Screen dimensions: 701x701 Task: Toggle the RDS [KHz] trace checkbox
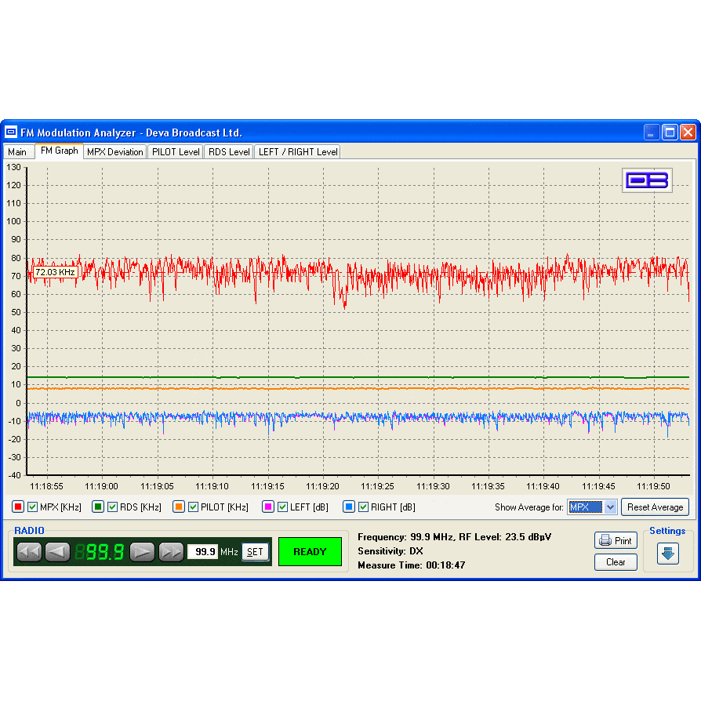(112, 507)
